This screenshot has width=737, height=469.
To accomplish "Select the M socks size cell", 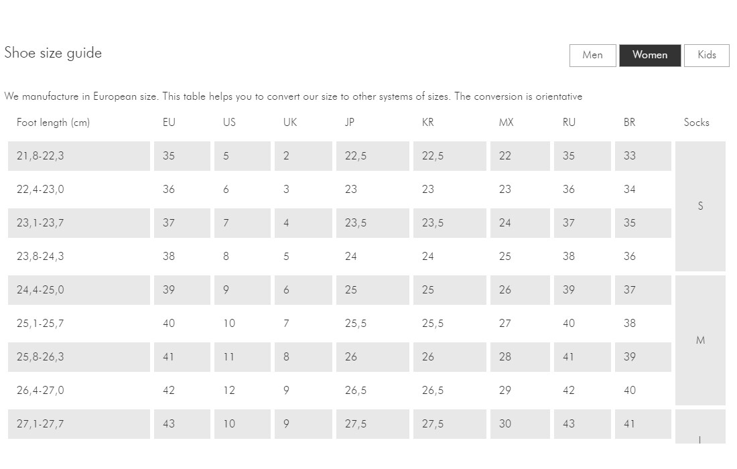I will point(700,340).
